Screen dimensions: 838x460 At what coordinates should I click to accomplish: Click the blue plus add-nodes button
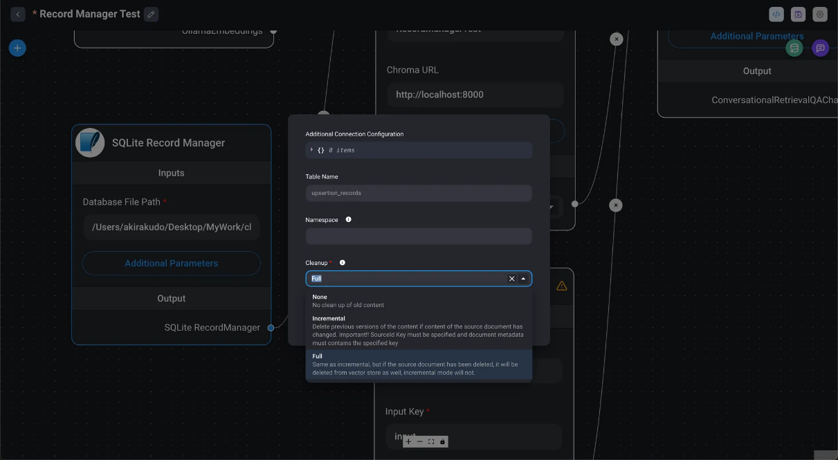[17, 48]
